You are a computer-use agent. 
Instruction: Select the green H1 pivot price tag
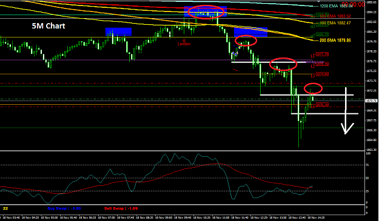(x=322, y=35)
